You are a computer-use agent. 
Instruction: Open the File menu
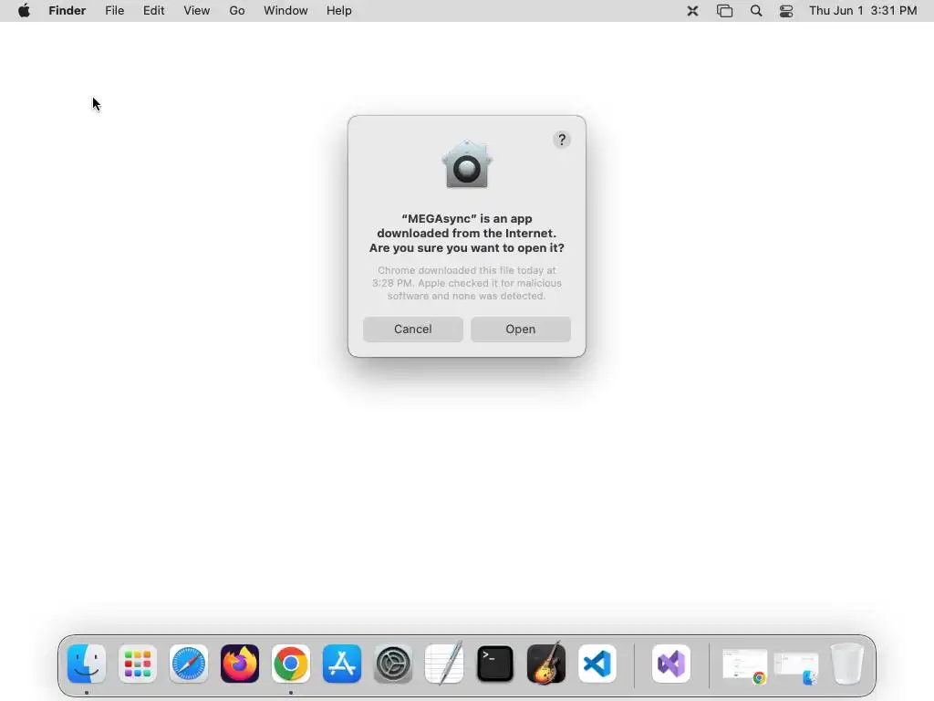tap(114, 11)
